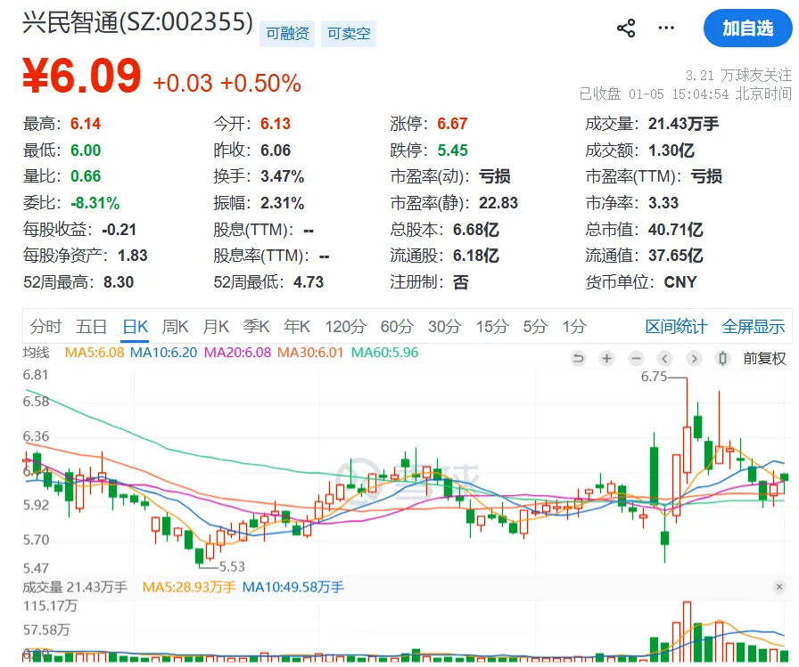
Task: Click MA30:6.01 moving average label
Action: click(x=310, y=352)
